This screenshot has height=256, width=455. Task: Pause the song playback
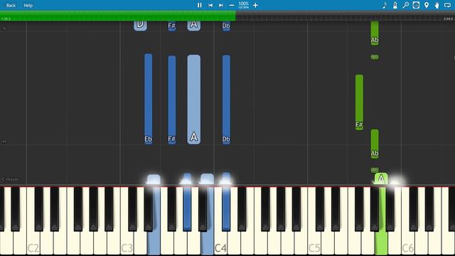(x=199, y=5)
